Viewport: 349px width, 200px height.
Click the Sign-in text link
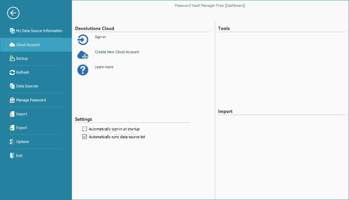click(x=100, y=37)
